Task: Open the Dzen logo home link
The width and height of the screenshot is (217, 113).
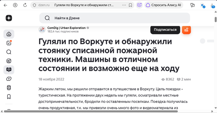Action: [9, 18]
